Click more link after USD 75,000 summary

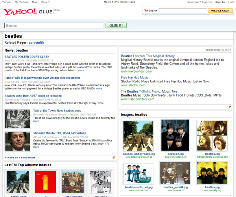[99, 89]
